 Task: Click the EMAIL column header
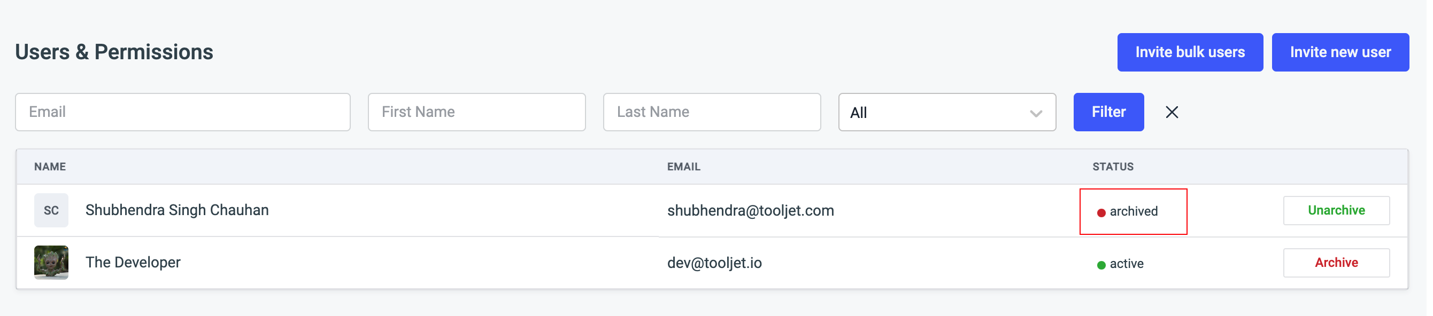684,167
